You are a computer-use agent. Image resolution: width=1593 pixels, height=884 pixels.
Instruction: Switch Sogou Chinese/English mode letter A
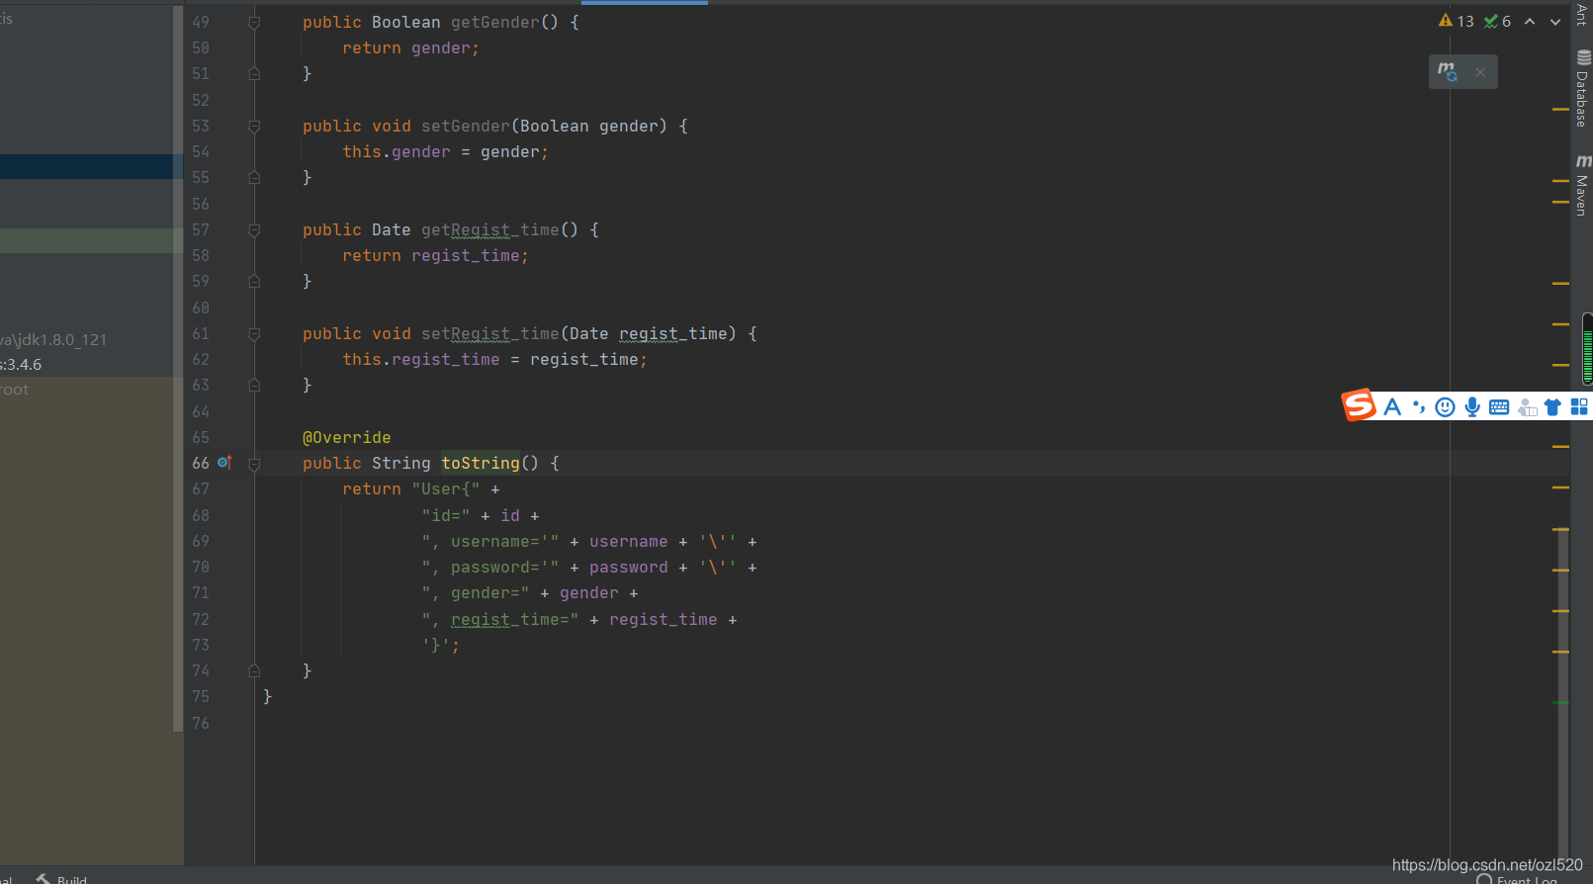coord(1392,406)
